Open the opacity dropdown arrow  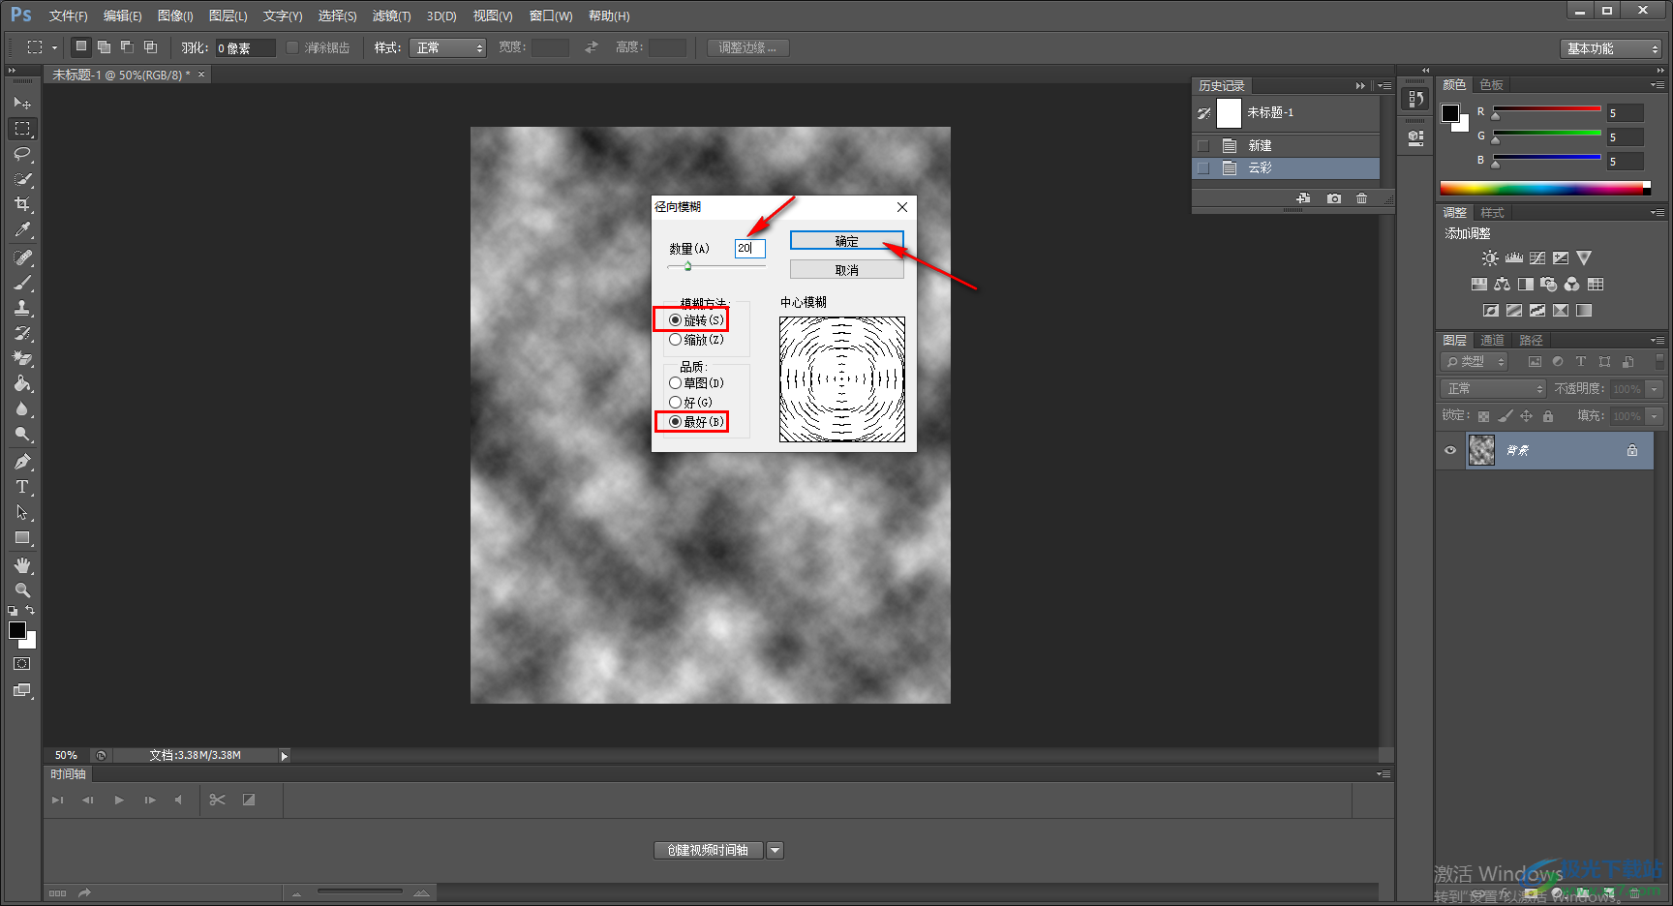(x=1654, y=388)
